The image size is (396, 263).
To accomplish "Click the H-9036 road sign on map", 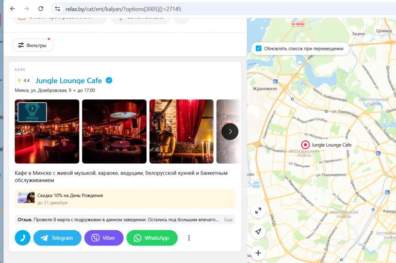I will (x=298, y=24).
